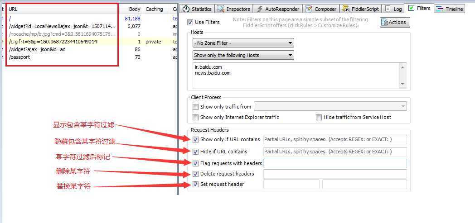Toggle Hide if URL contains checkbox
The image size is (475, 223).
195,152
